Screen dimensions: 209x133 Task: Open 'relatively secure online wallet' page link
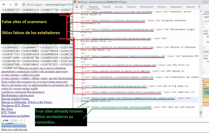20,89
